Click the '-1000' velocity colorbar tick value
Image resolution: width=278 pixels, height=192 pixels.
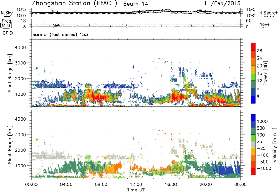point(264,168)
